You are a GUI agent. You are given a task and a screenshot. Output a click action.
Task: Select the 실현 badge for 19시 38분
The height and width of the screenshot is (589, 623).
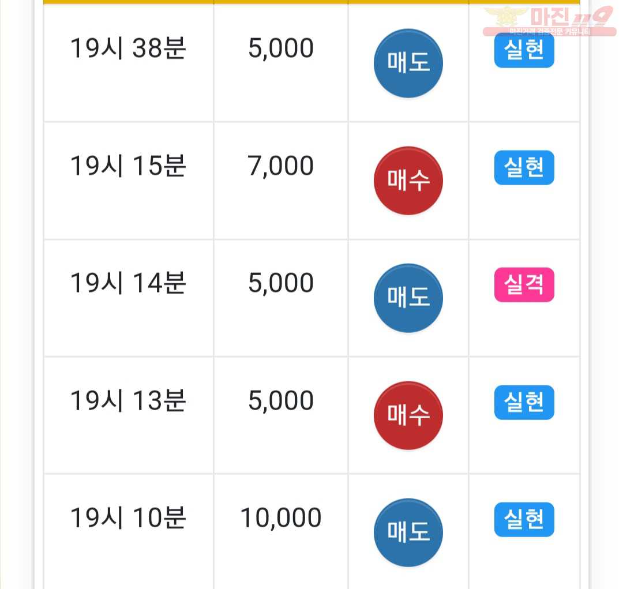click(524, 50)
